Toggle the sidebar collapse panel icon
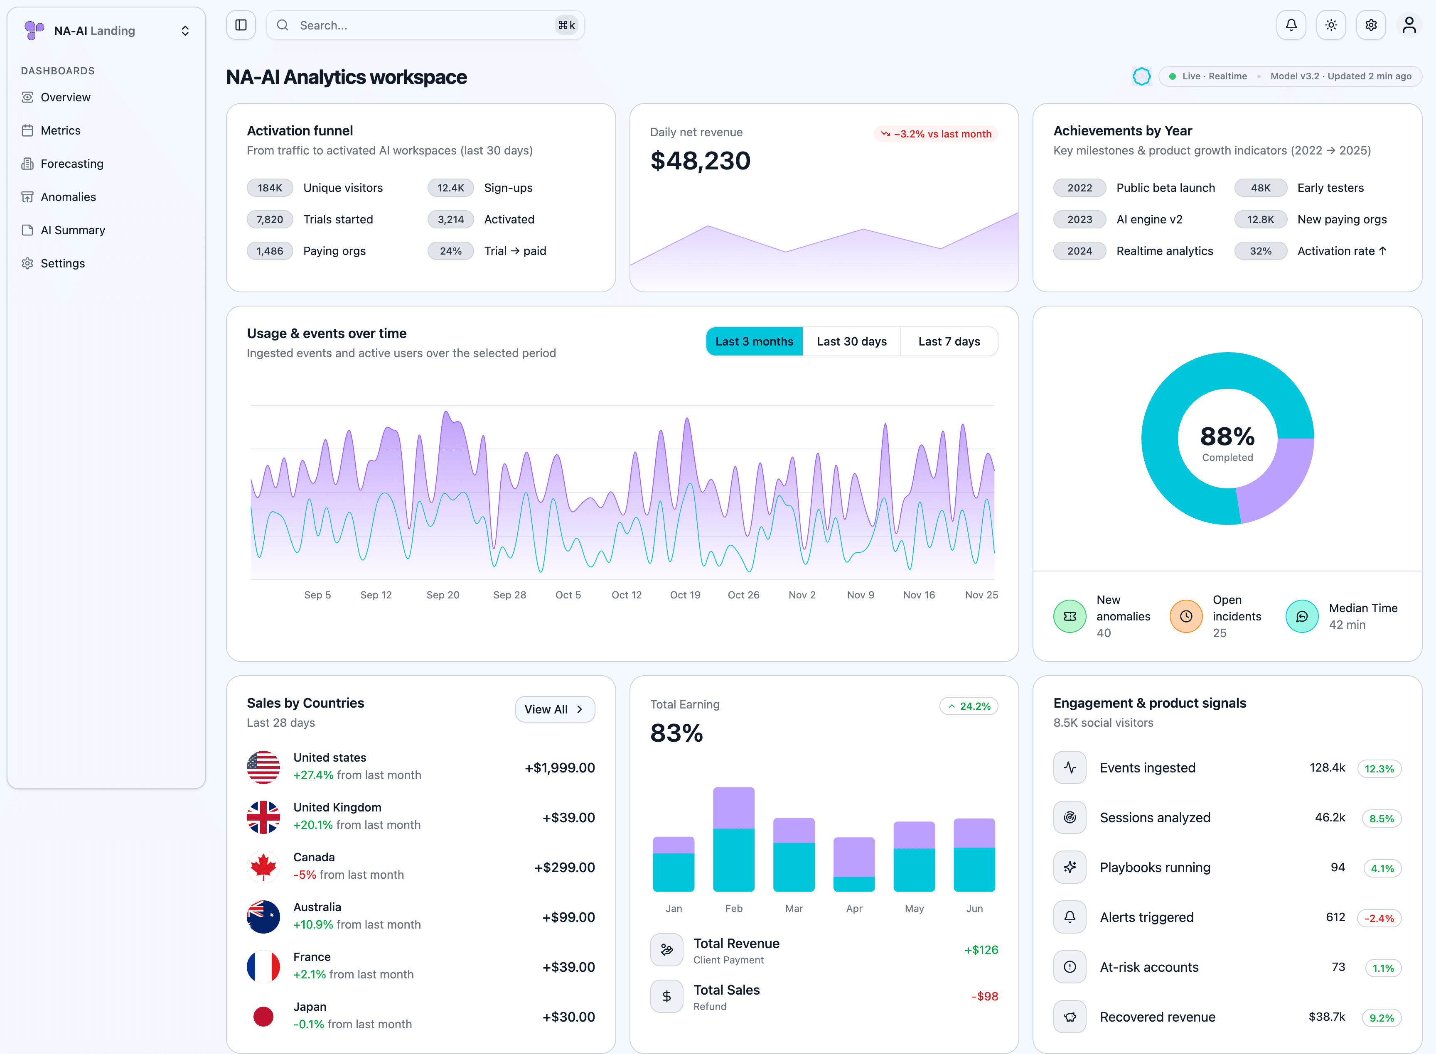1436x1054 pixels. pyautogui.click(x=241, y=25)
